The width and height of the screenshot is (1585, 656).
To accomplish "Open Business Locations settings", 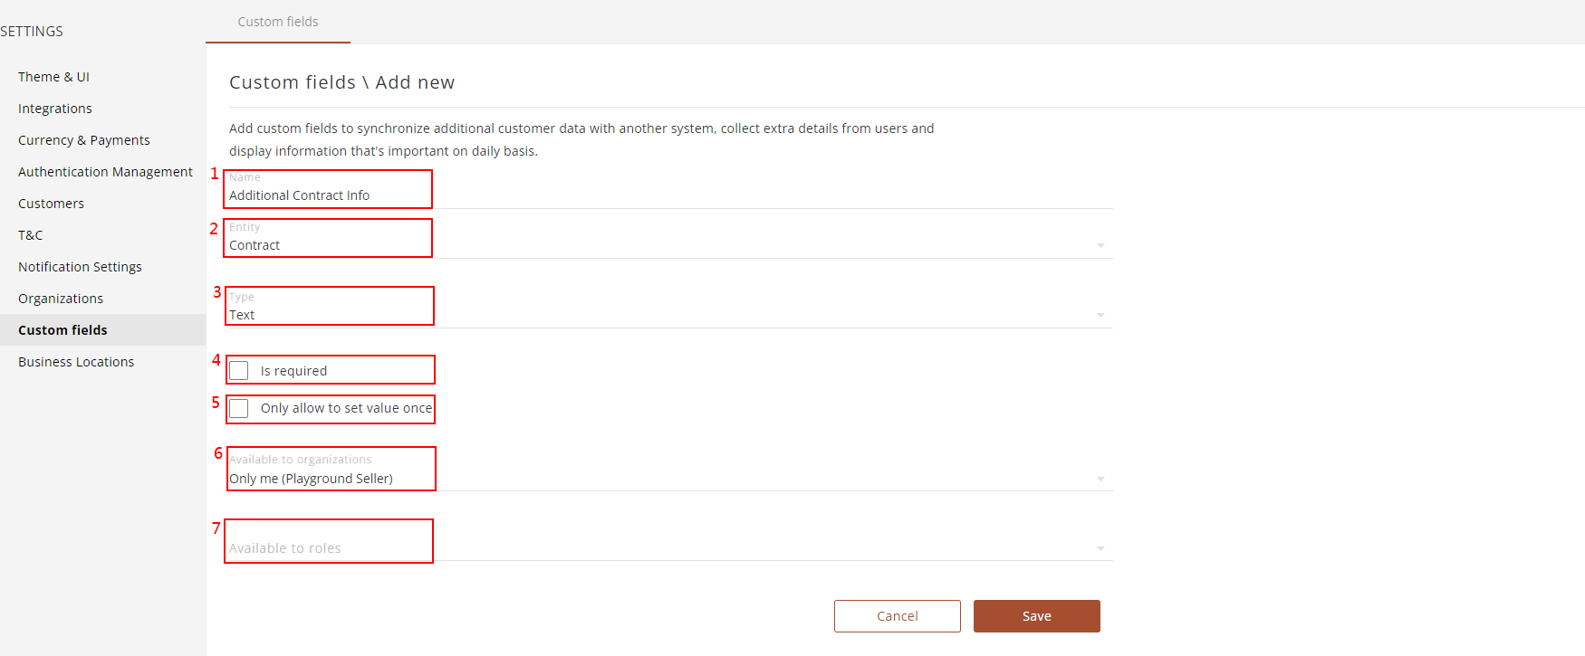I will tap(76, 362).
